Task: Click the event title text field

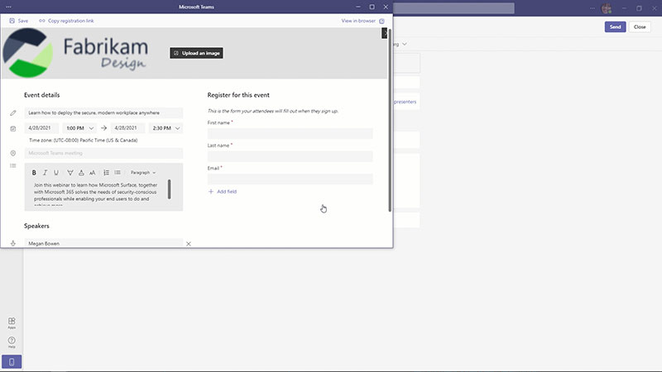Action: click(x=103, y=112)
